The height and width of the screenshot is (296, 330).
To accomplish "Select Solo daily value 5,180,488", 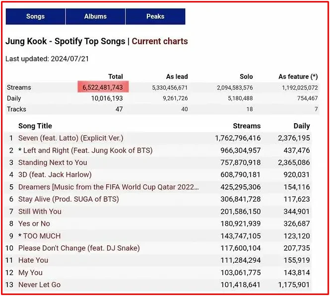I will (x=240, y=98).
